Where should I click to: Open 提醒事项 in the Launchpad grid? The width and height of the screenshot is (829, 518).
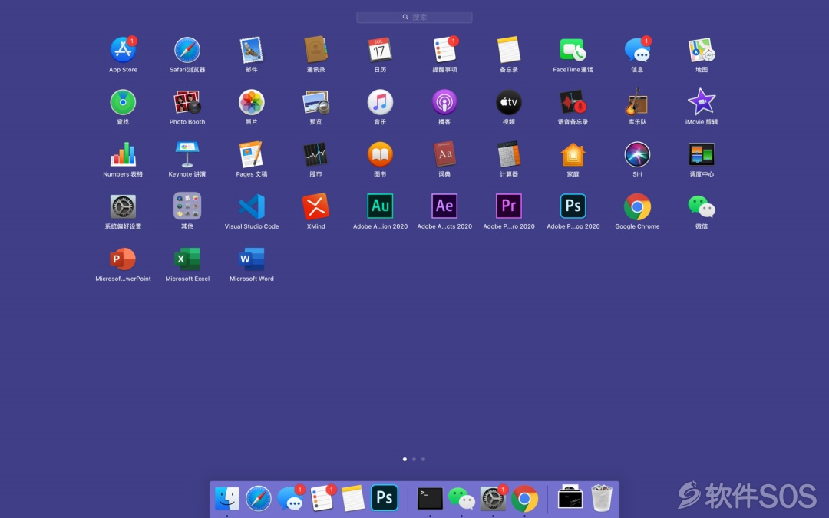coord(444,50)
